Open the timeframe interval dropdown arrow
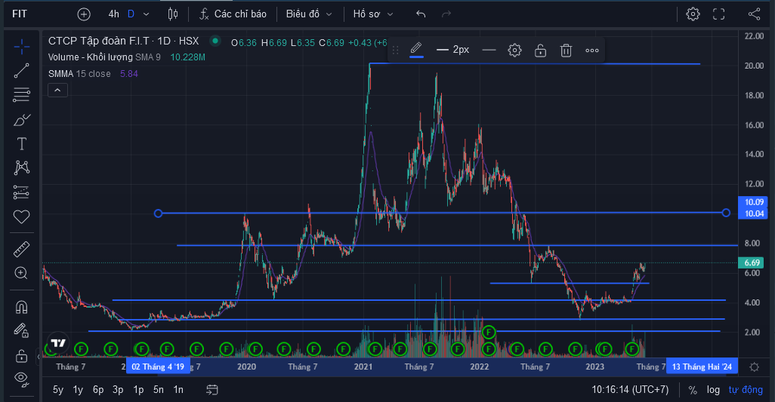This screenshot has height=402, width=775. coord(147,14)
